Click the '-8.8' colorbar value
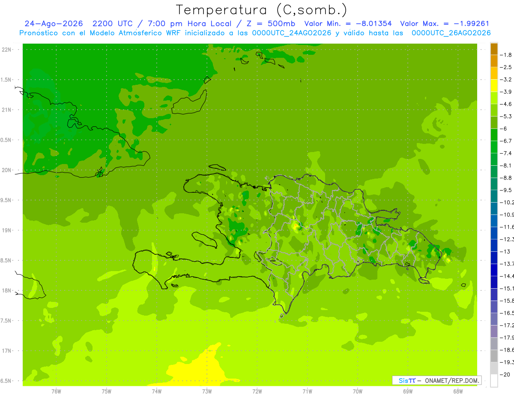The height and width of the screenshot is (397, 514). (x=506, y=178)
